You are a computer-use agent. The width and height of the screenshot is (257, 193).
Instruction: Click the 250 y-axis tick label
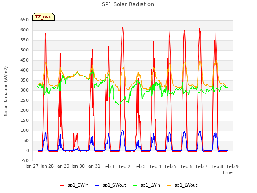click(x=24, y=100)
